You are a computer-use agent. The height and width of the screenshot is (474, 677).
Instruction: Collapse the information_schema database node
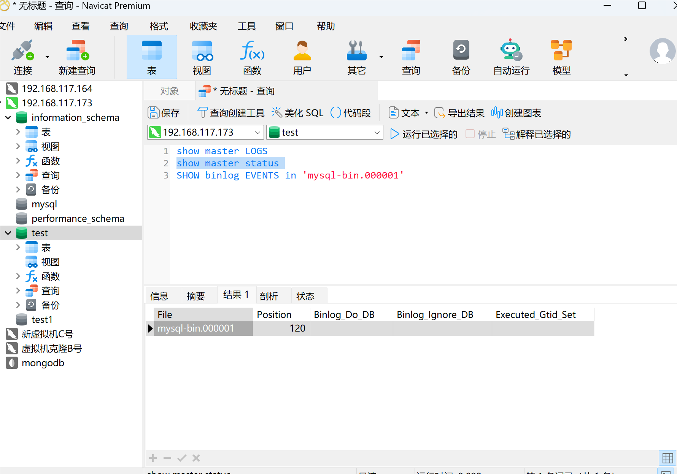[x=8, y=118]
